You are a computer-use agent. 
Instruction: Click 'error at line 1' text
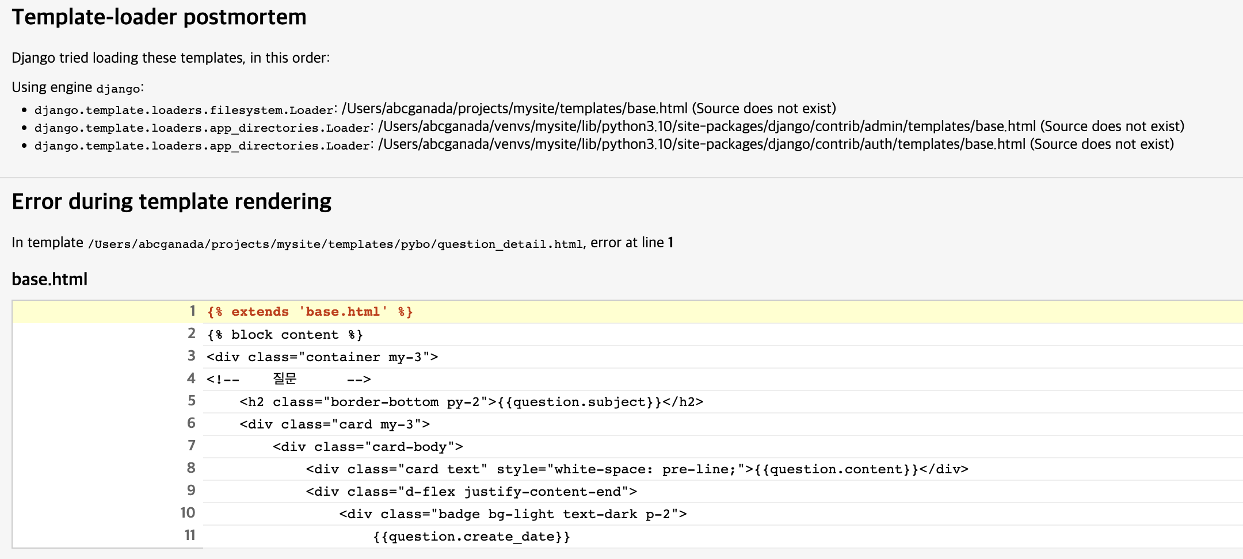tap(632, 243)
